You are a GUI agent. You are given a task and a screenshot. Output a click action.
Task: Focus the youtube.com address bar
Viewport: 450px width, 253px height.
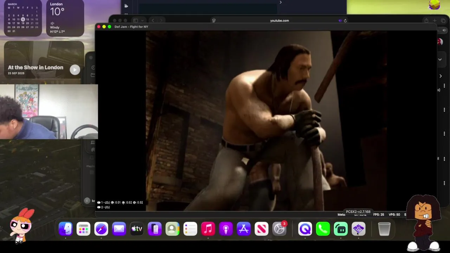click(x=279, y=21)
